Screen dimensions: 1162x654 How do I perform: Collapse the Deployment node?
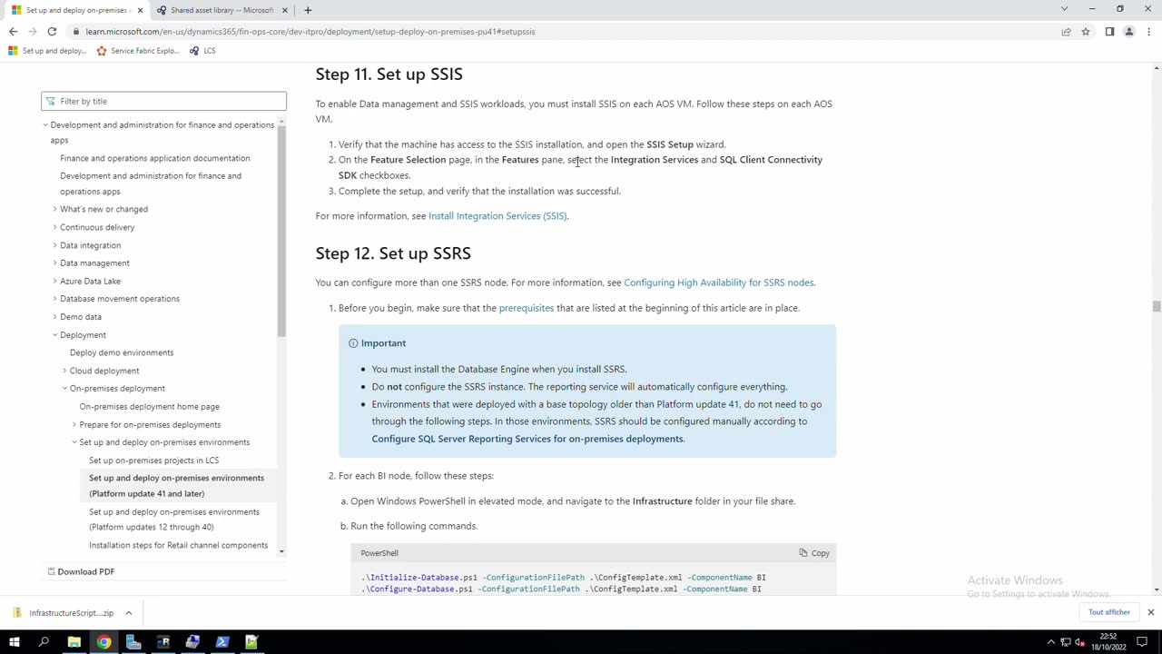(x=54, y=335)
